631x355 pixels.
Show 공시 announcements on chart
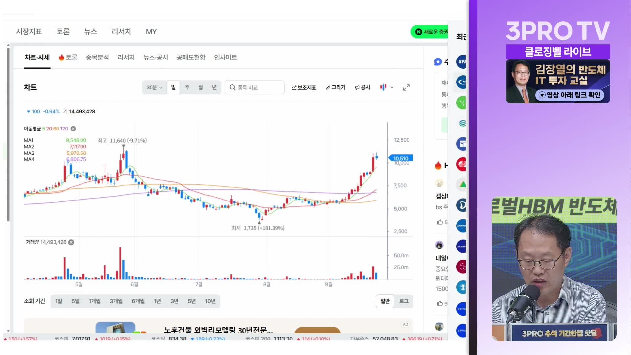[362, 87]
